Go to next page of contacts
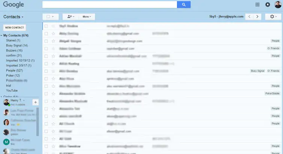This screenshot has height=154, width=283. [258, 16]
